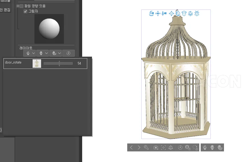
Task: Select the arc-arrow object rotation icon
Action: point(184,13)
